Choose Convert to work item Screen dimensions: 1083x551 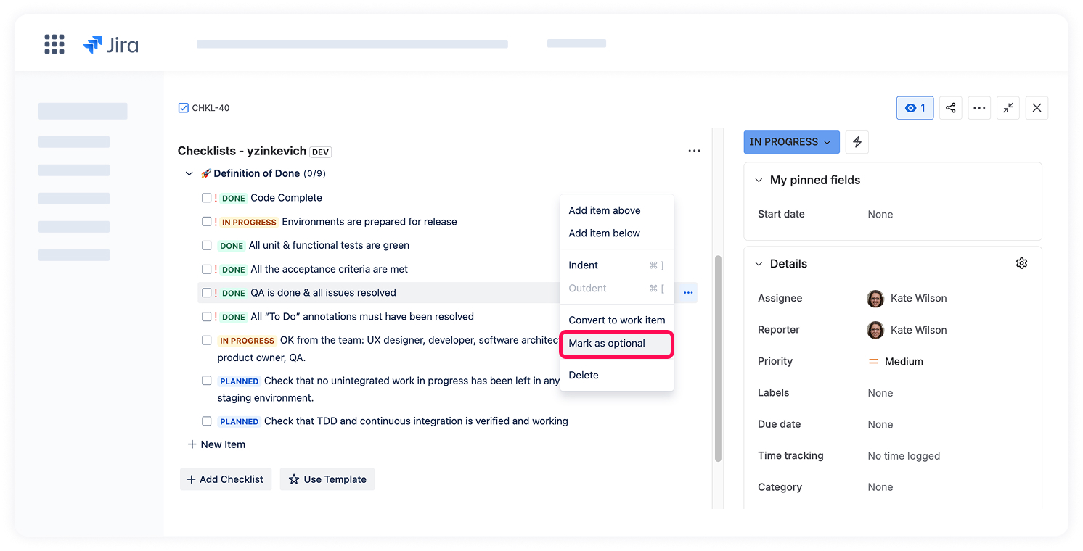[616, 320]
